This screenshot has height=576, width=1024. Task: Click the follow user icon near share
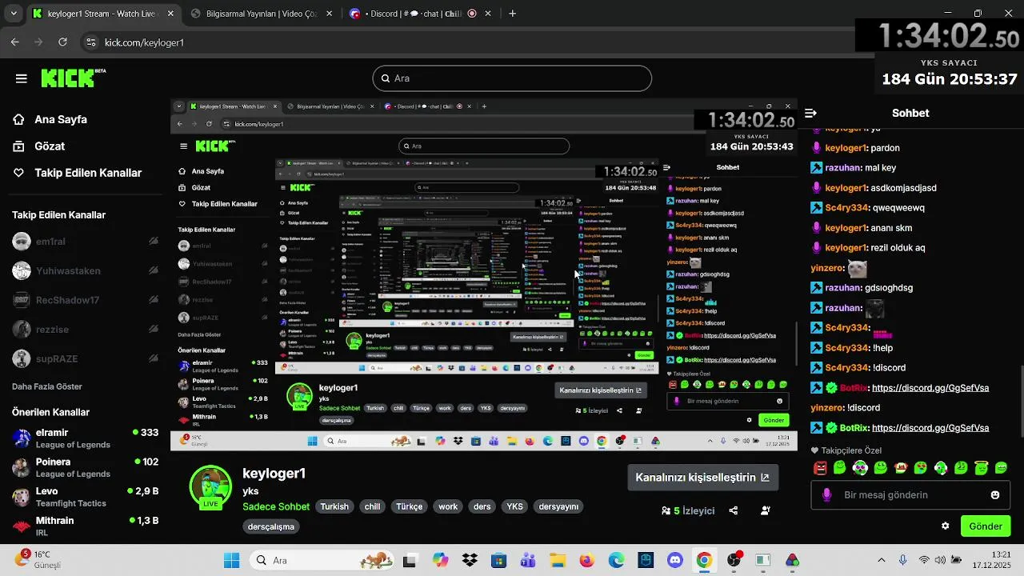coord(766,510)
